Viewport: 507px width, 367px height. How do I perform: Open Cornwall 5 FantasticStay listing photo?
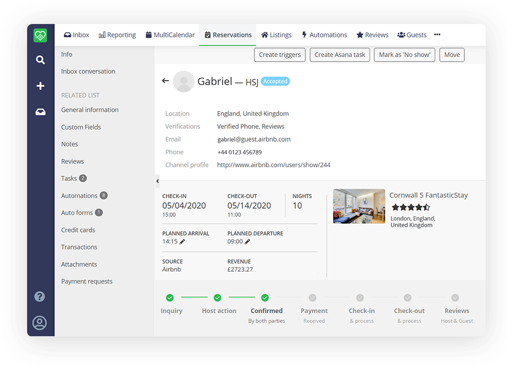359,206
